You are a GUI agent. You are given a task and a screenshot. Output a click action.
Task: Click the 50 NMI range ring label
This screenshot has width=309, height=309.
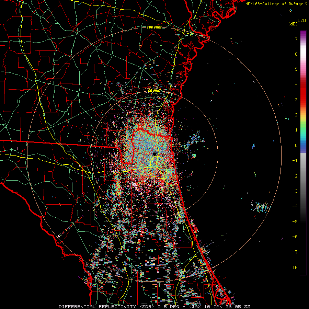pyautogui.click(x=154, y=91)
